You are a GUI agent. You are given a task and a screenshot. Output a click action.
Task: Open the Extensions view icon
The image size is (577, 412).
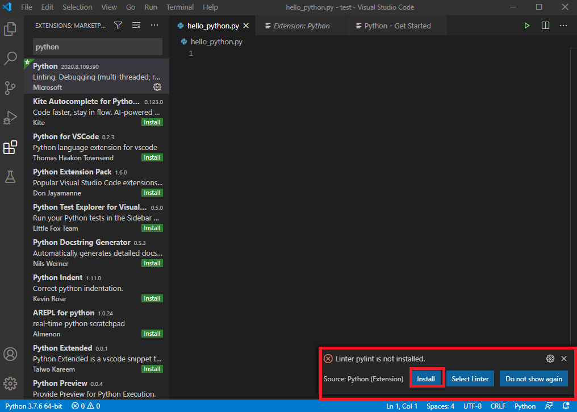pyautogui.click(x=10, y=147)
